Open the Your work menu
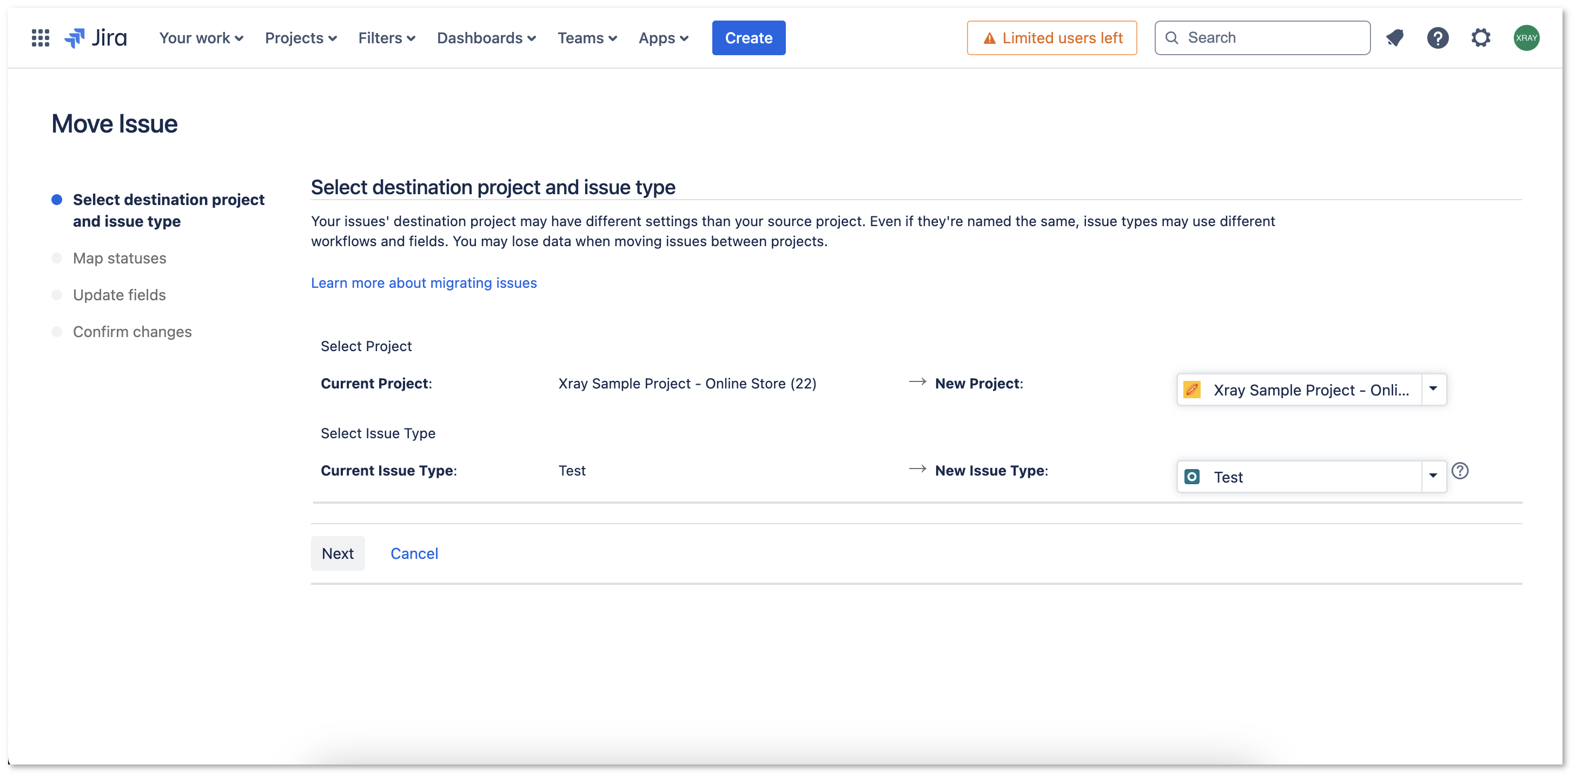 coord(201,38)
